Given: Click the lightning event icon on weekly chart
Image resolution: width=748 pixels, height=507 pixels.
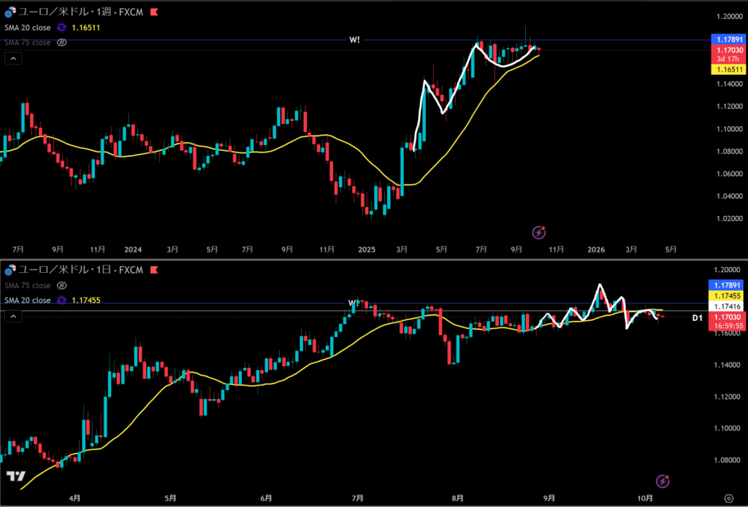Looking at the screenshot, I should pyautogui.click(x=539, y=232).
